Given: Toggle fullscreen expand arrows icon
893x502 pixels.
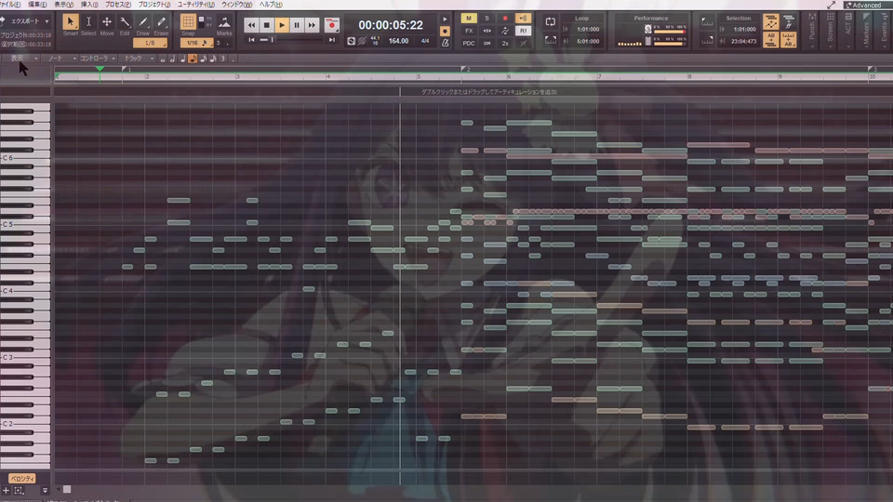Looking at the screenshot, I should click(x=832, y=6).
